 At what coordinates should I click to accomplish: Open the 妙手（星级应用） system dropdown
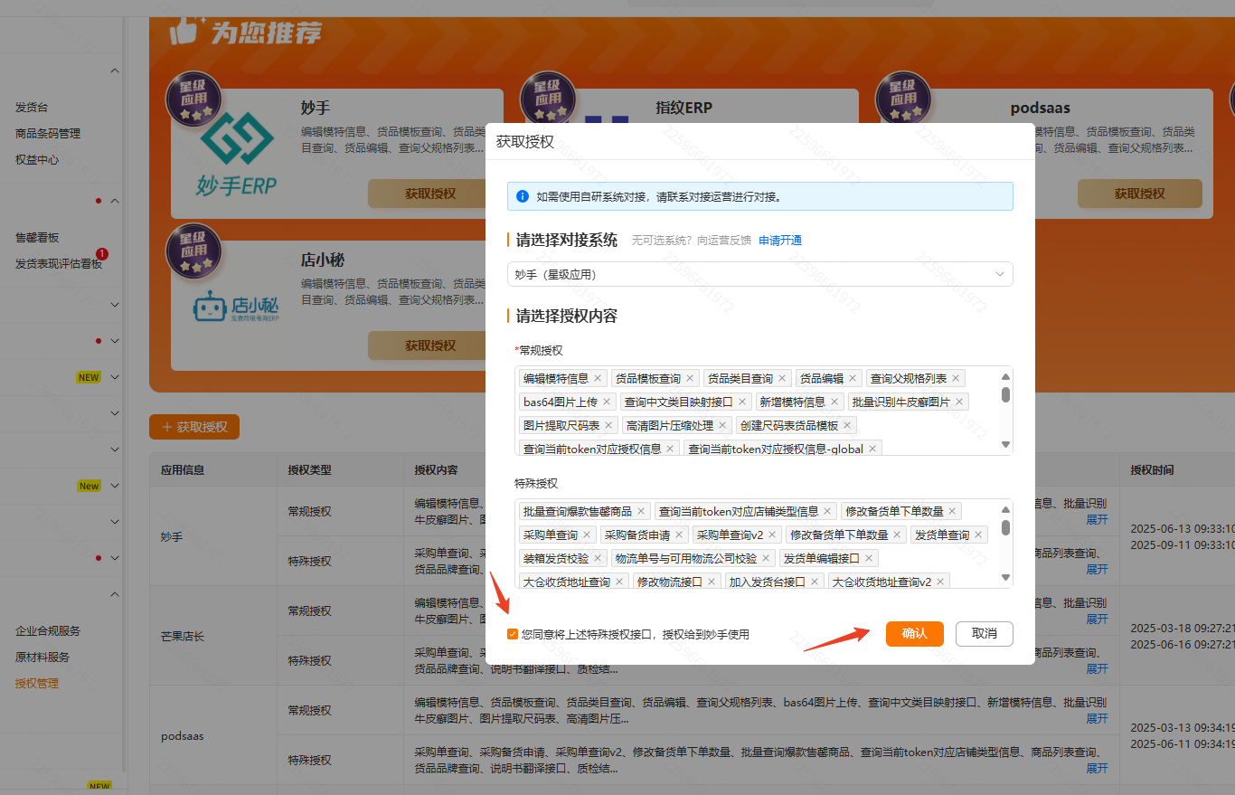click(x=759, y=274)
